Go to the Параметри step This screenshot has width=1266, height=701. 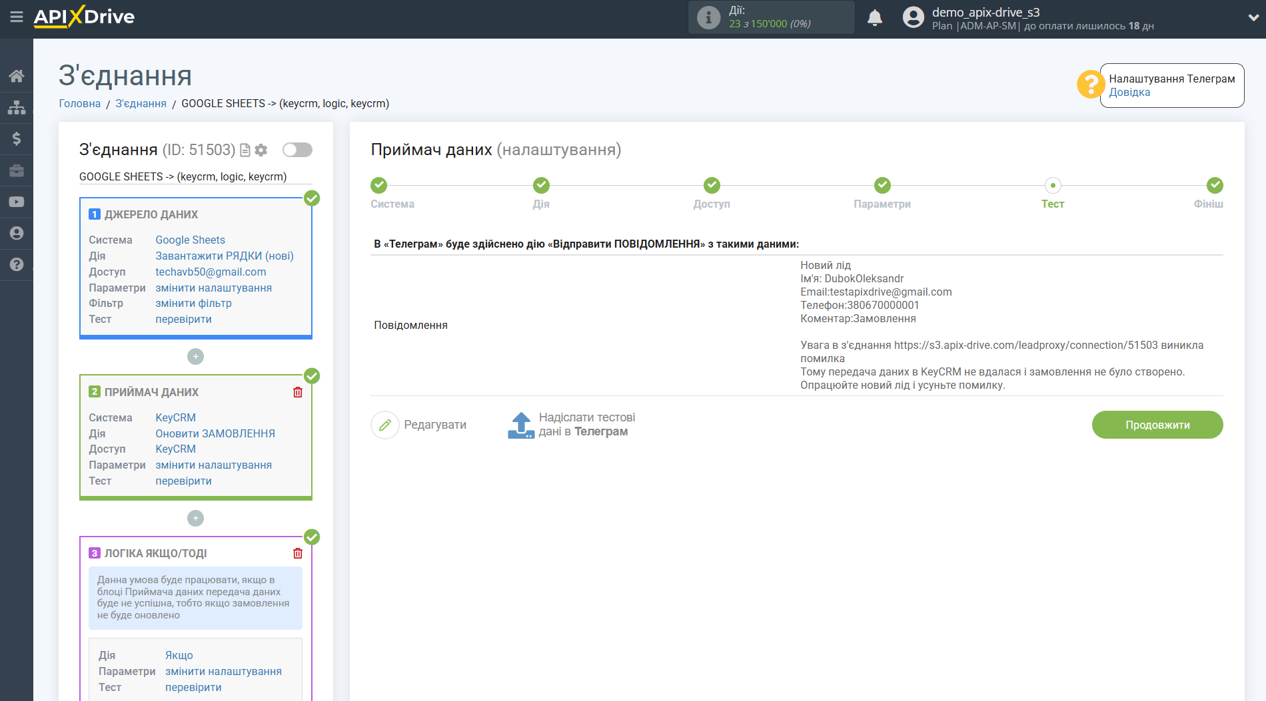point(882,185)
